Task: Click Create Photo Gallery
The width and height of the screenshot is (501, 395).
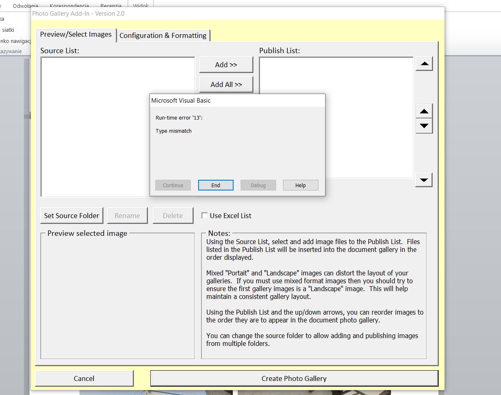Action: [x=294, y=378]
